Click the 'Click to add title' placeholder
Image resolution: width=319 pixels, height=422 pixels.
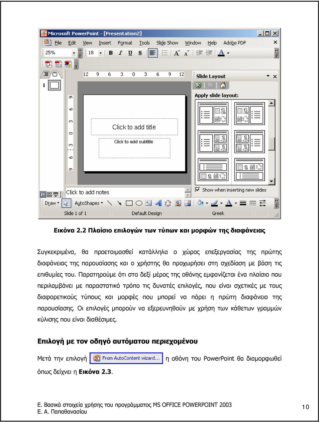[134, 127]
